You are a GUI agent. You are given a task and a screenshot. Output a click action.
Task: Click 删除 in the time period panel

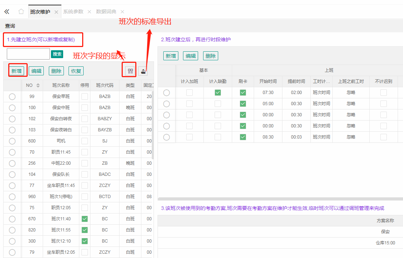[x=211, y=56]
